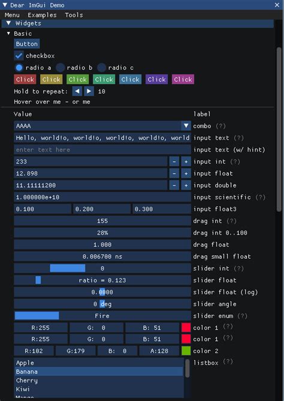The image size is (284, 401).
Task: Select Cherry in the listbox
Action: pyautogui.click(x=99, y=381)
